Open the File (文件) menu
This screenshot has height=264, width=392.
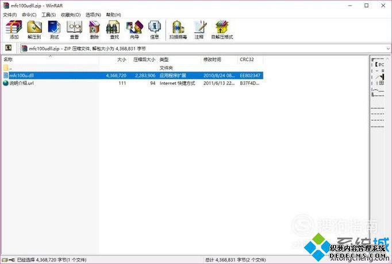(10, 15)
